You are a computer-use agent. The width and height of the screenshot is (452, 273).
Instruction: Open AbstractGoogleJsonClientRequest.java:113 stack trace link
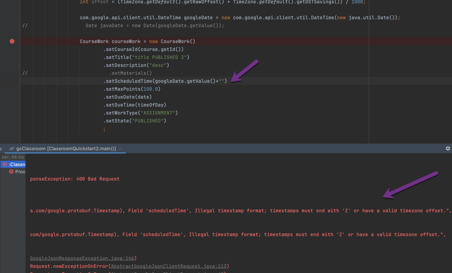pyautogui.click(x=168, y=266)
